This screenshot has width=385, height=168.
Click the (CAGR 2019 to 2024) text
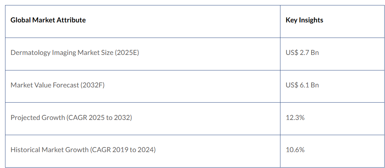(123, 150)
